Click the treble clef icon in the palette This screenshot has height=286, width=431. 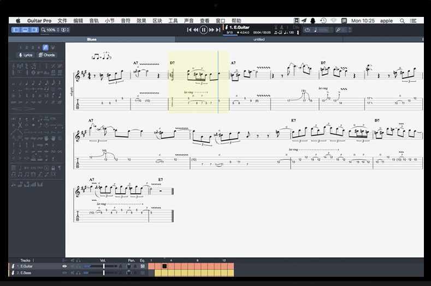14,66
